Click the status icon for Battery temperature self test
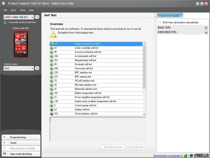 pos(52,93)
